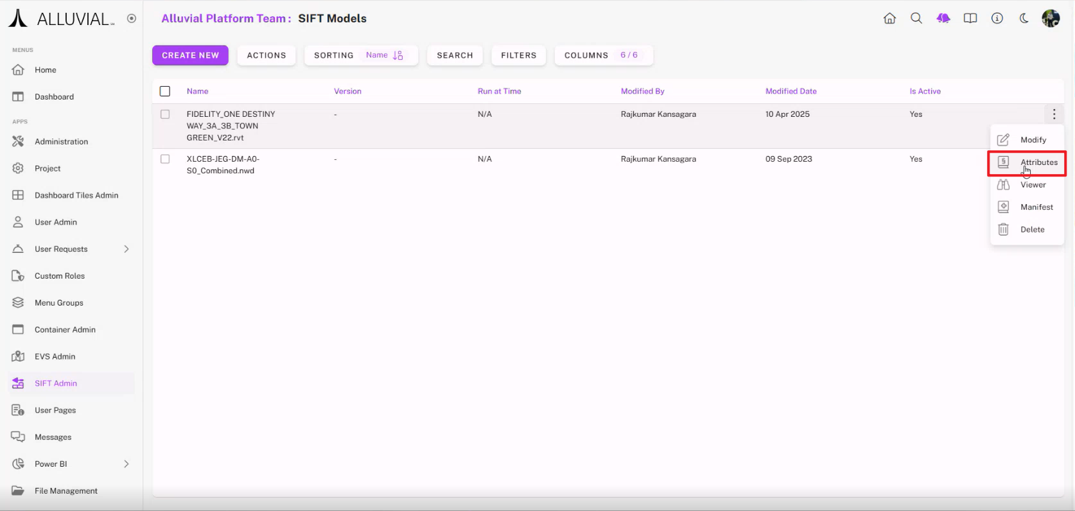The width and height of the screenshot is (1075, 511).
Task: Expand the Power BI submenu
Action: pos(127,464)
